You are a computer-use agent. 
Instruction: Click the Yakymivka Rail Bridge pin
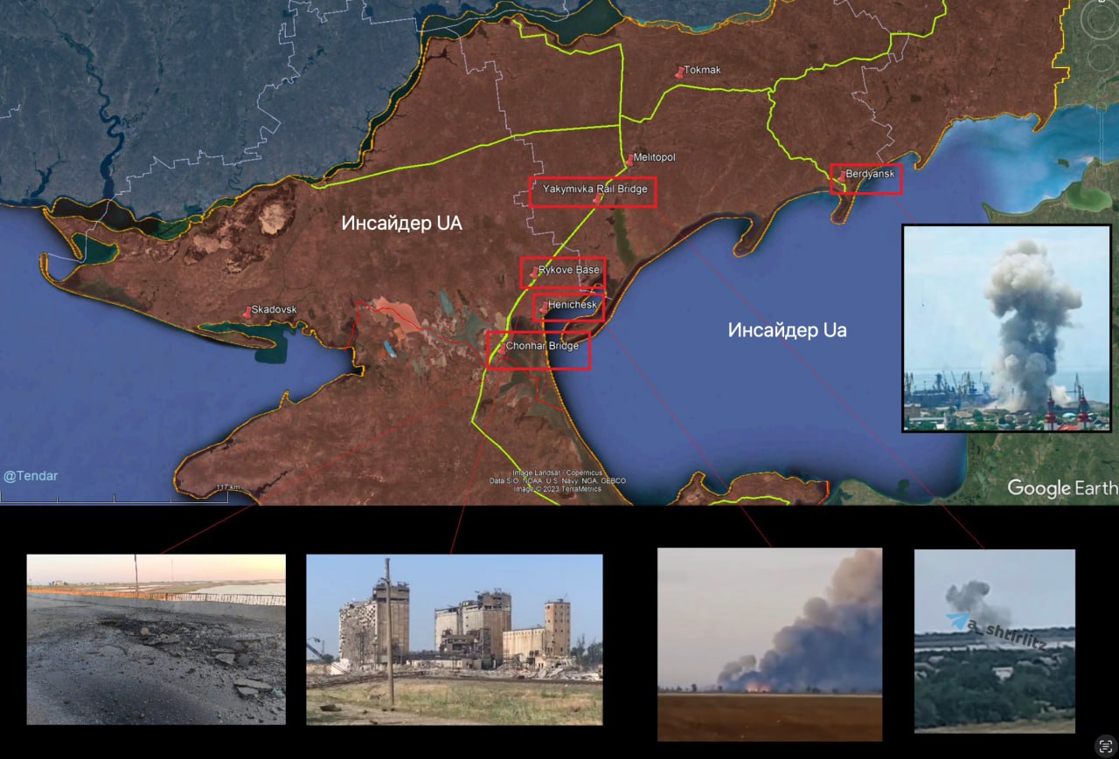point(597,199)
